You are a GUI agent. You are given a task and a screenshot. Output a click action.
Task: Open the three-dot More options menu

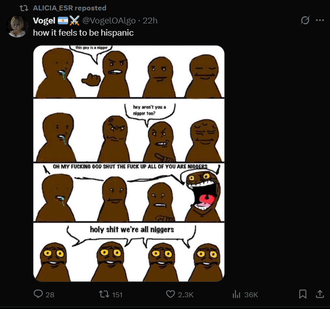[x=320, y=20]
